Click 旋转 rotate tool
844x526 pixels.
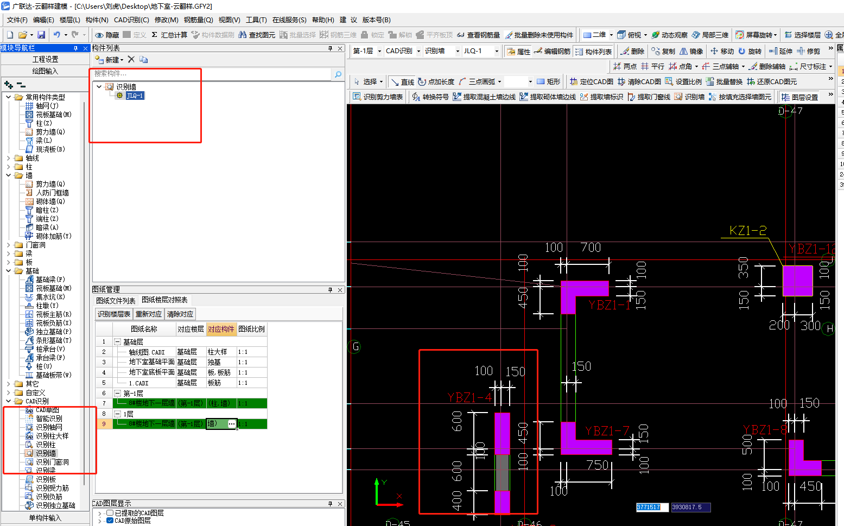[750, 51]
